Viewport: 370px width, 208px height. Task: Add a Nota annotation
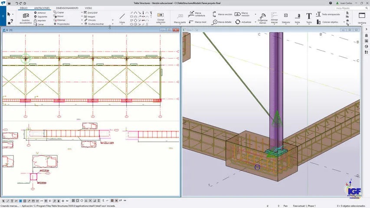tap(297, 18)
